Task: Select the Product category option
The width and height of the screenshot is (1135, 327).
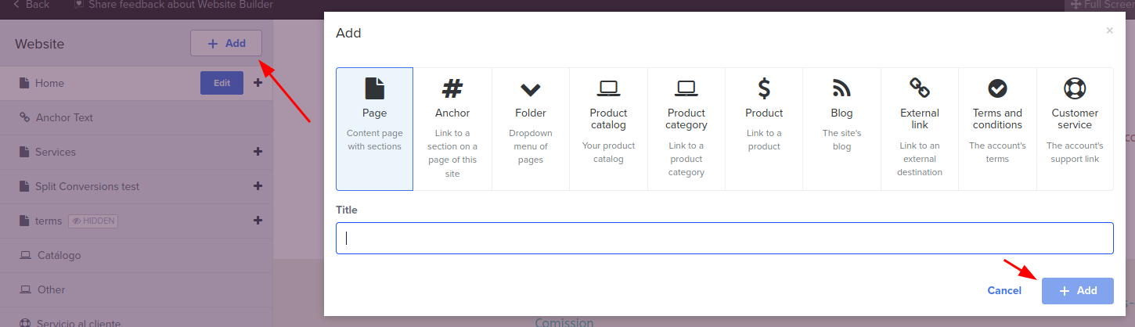Action: coord(686,129)
